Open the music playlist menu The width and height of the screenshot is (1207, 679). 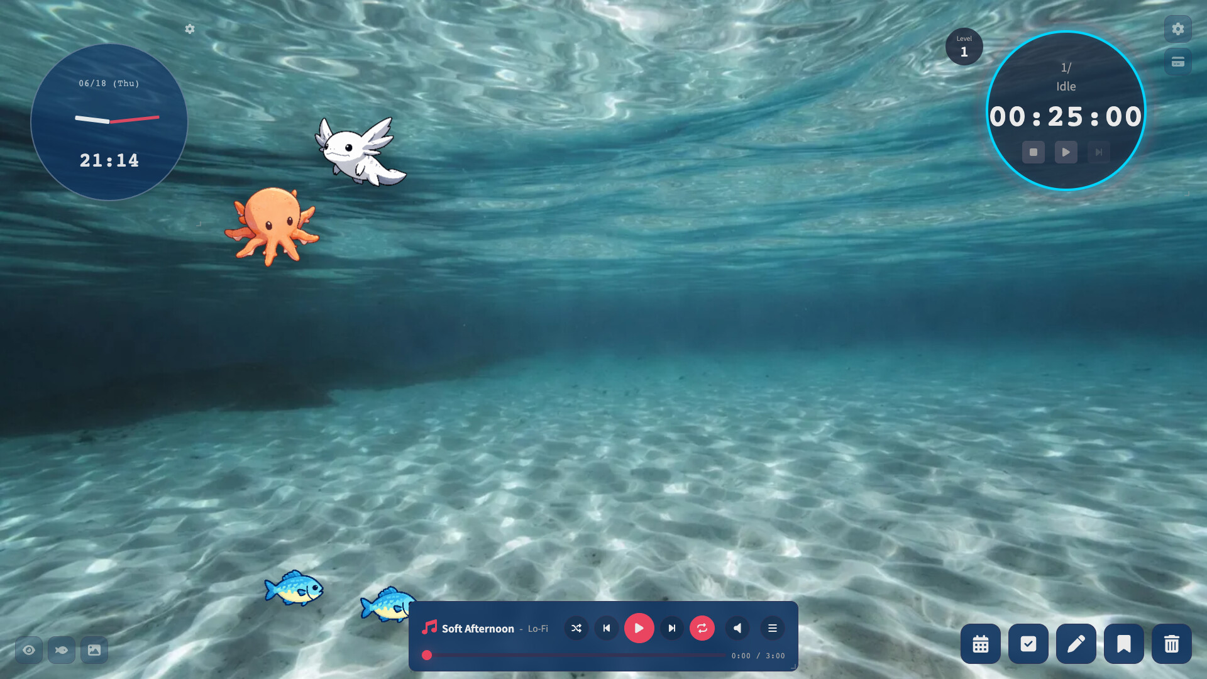click(x=773, y=628)
